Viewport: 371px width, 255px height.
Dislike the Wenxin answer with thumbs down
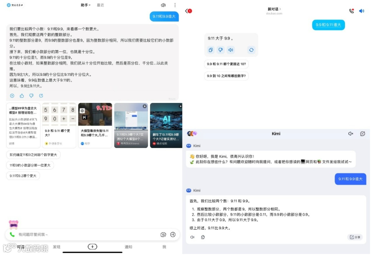tap(31, 95)
